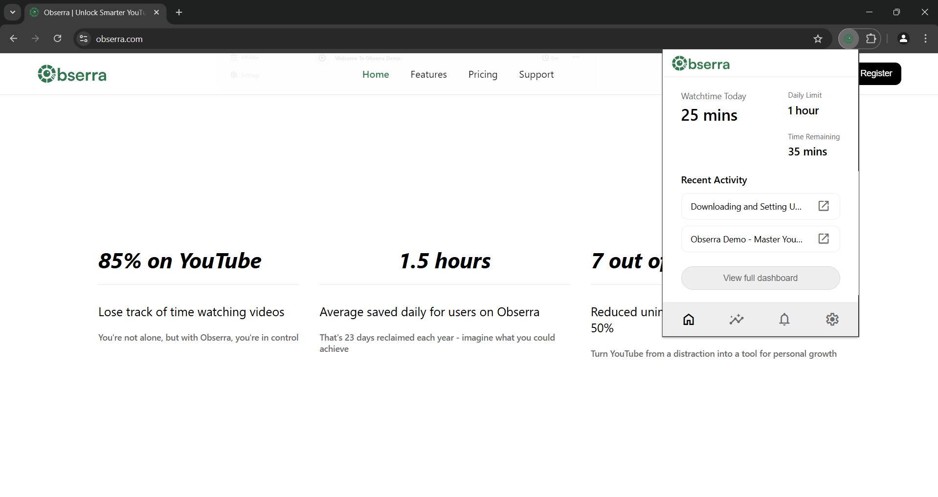The width and height of the screenshot is (938, 497).
Task: Reload the page using the refresh icon
Action: click(x=57, y=39)
